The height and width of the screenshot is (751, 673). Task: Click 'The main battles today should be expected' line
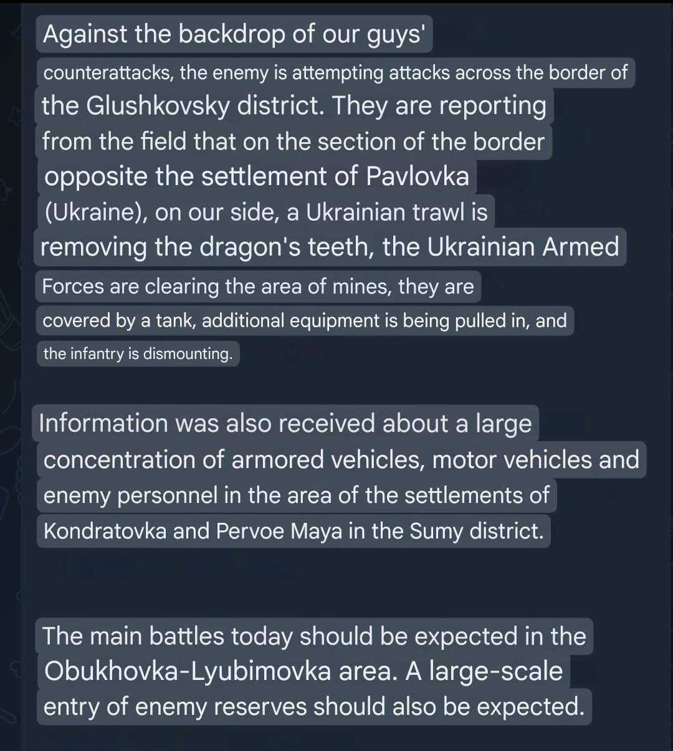point(314,637)
